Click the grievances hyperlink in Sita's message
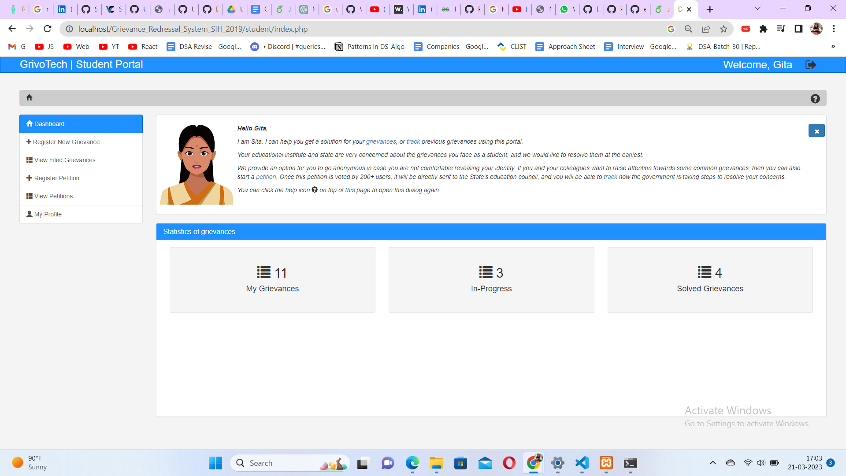Image resolution: width=846 pixels, height=476 pixels. tap(381, 141)
